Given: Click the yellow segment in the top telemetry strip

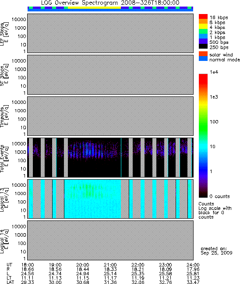Looking at the screenshot, I should 94,7.
